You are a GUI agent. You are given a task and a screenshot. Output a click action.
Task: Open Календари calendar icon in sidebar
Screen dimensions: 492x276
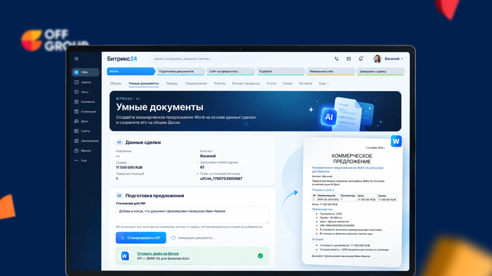76,111
